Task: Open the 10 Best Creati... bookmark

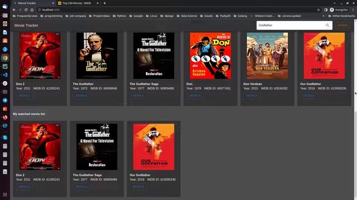Action: (262, 16)
